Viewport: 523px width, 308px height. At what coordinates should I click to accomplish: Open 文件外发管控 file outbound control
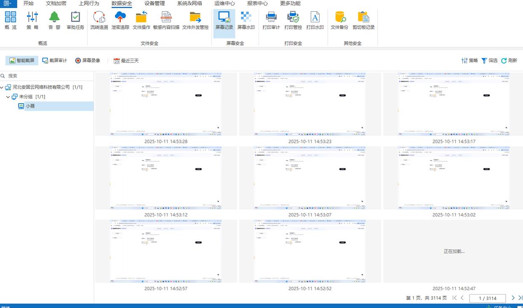[x=195, y=21]
